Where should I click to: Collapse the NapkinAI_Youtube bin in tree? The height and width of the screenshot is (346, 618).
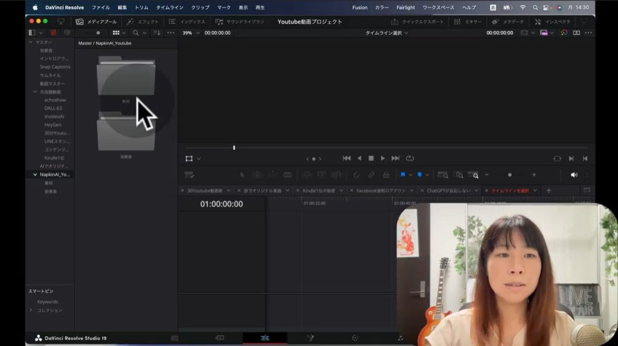[35, 174]
